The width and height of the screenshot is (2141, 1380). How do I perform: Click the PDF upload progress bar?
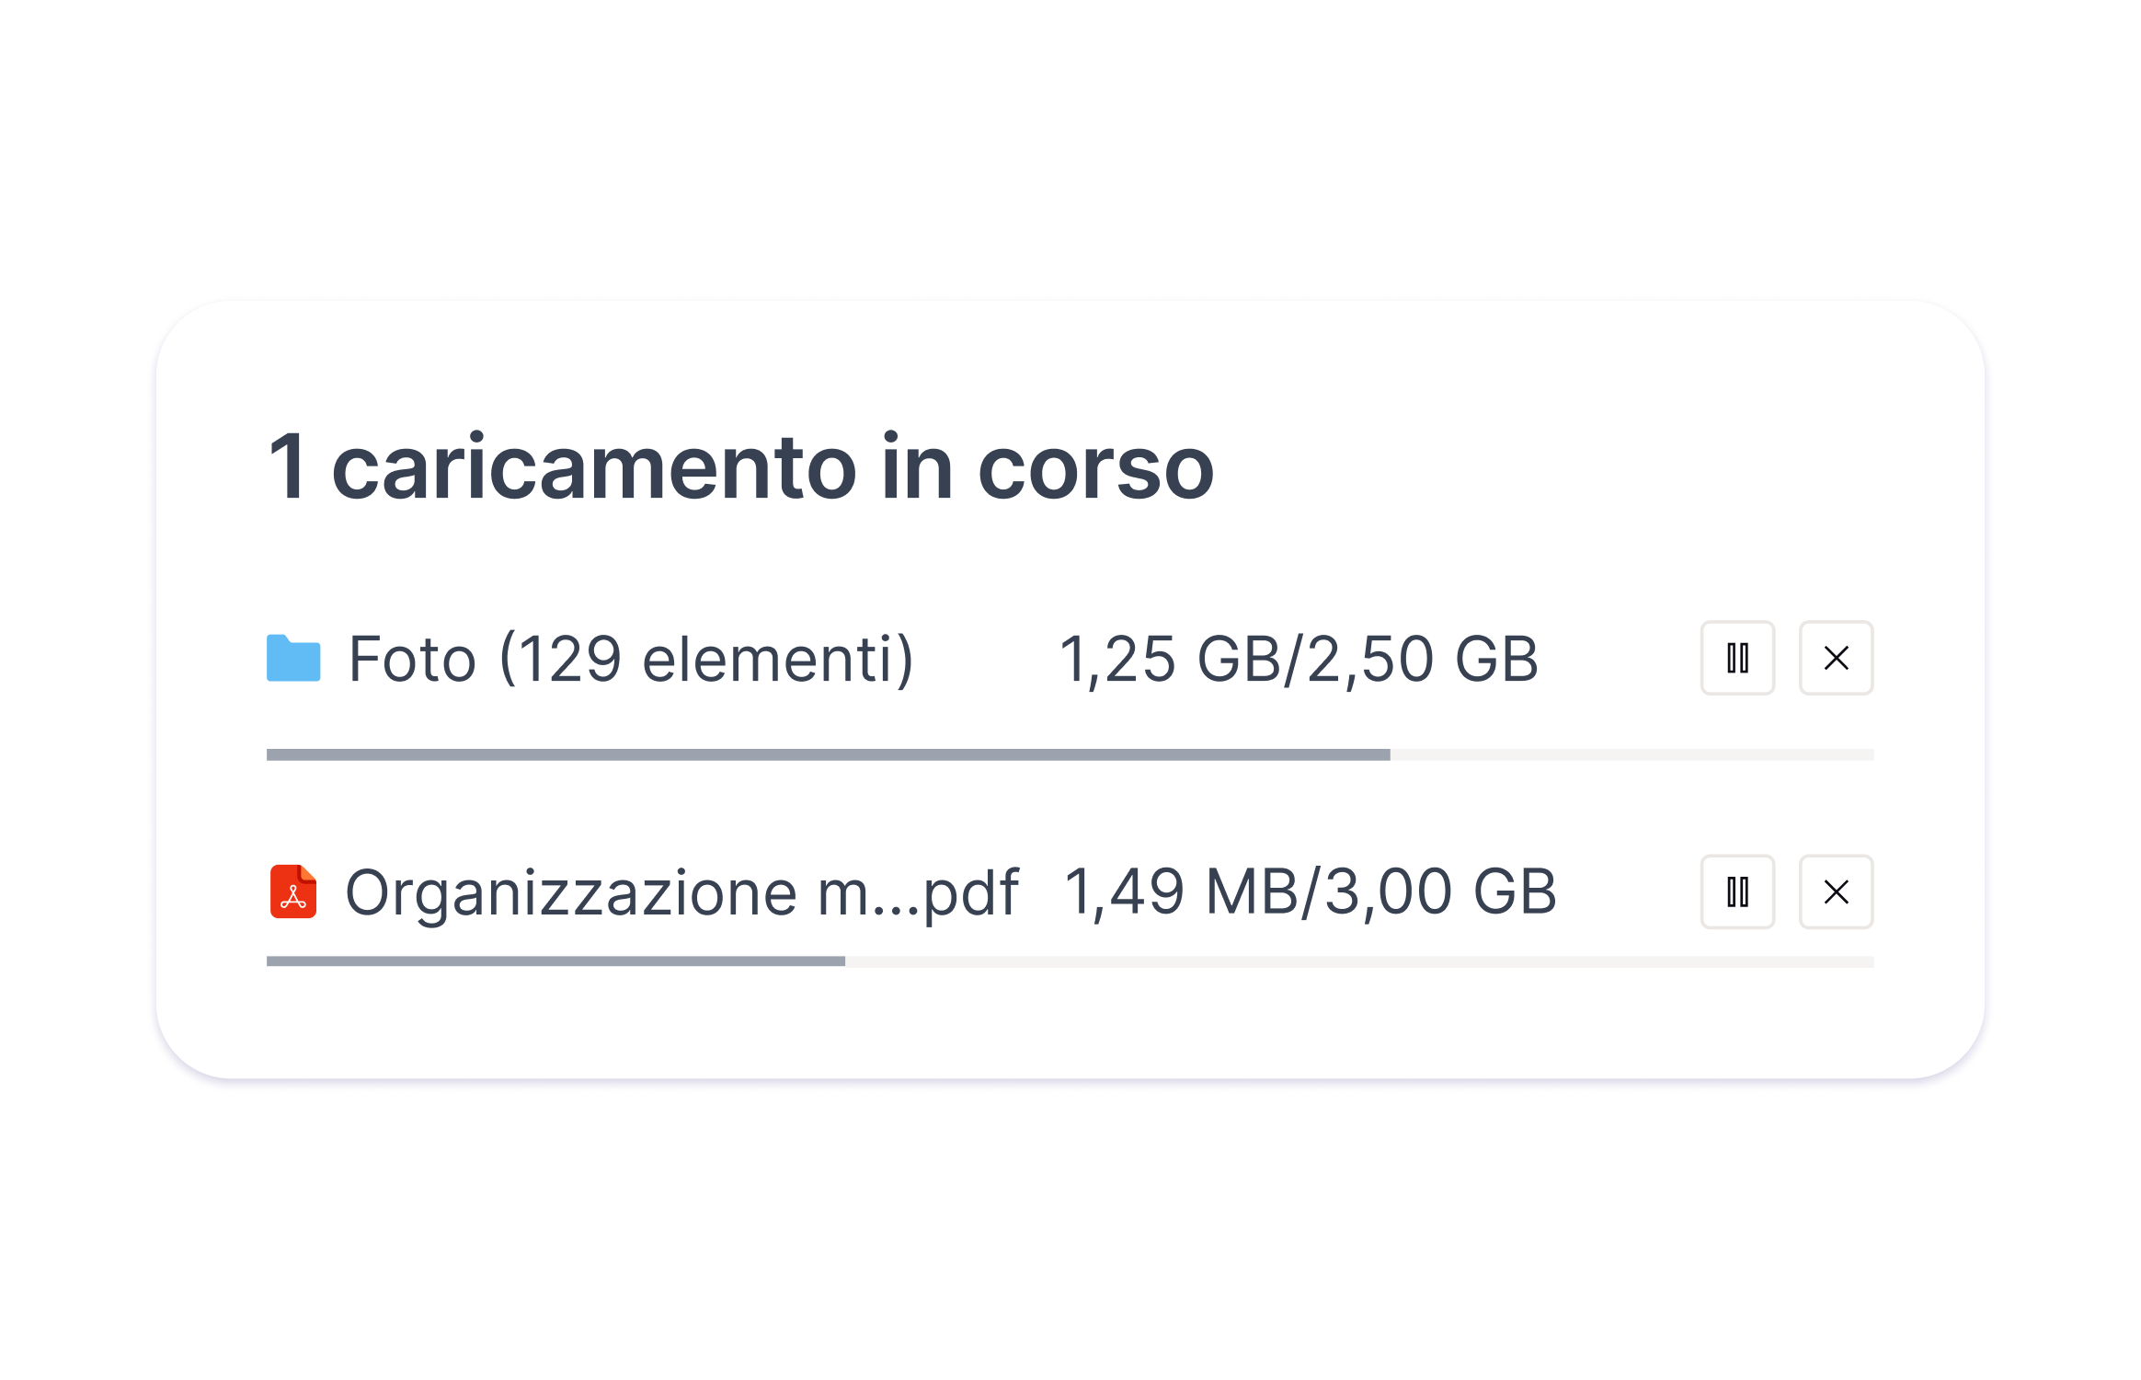coord(1070,961)
